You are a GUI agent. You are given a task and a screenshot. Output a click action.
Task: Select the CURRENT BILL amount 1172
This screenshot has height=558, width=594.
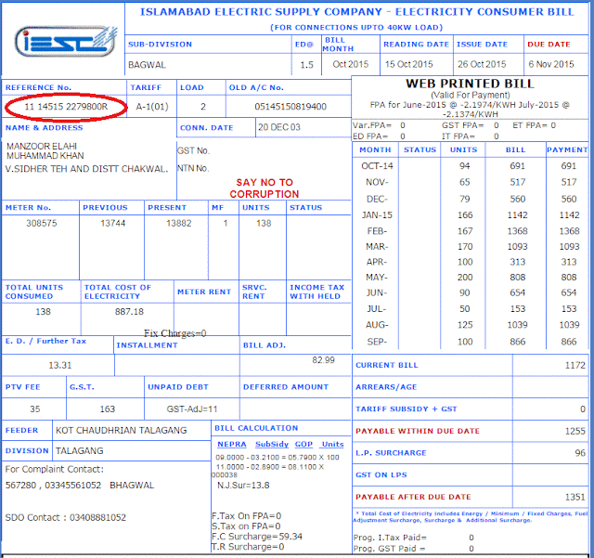point(575,365)
